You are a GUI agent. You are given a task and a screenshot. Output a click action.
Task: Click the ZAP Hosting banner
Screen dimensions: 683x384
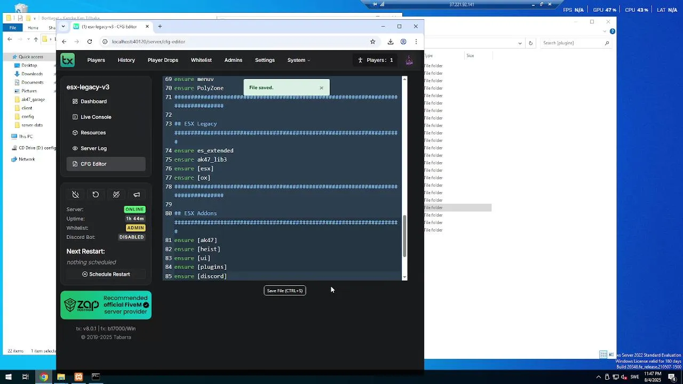pyautogui.click(x=106, y=305)
